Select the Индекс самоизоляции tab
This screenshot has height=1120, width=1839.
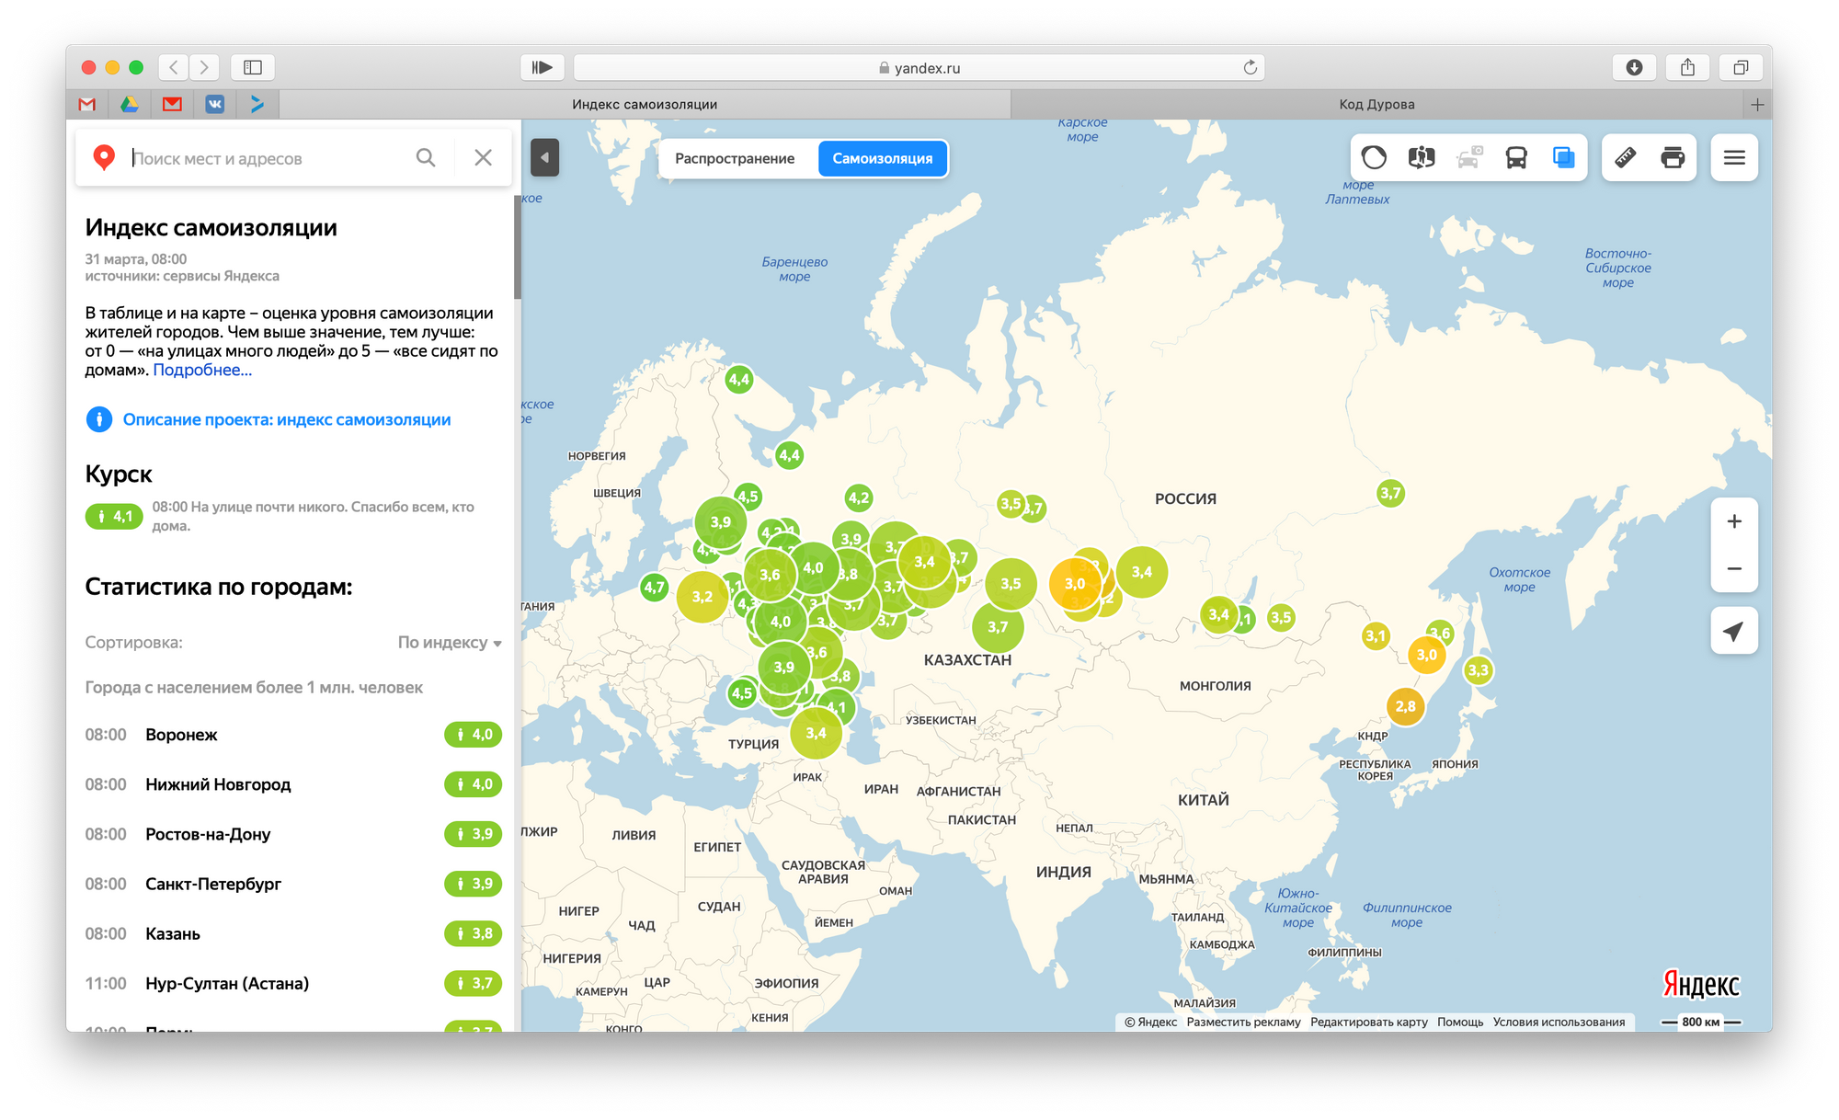[645, 105]
